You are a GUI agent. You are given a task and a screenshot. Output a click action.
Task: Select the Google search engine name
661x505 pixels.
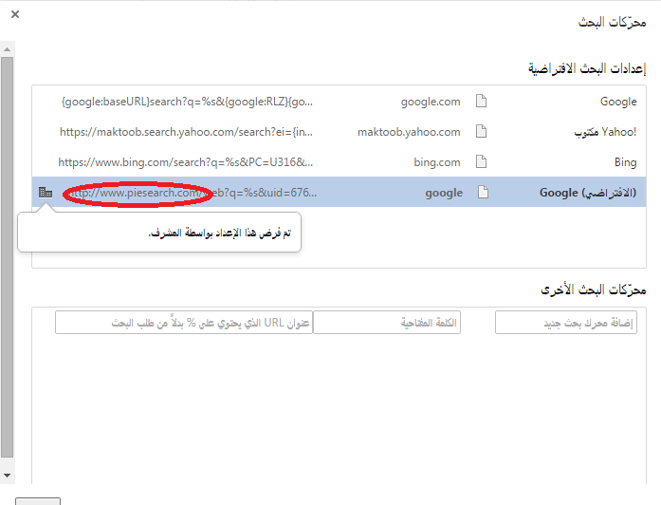618,102
